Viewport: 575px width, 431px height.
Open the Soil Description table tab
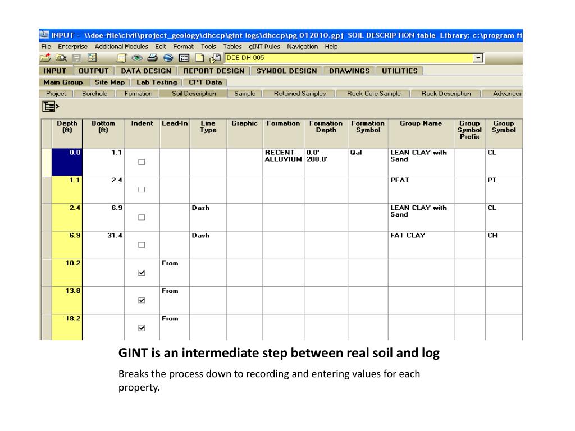[194, 94]
